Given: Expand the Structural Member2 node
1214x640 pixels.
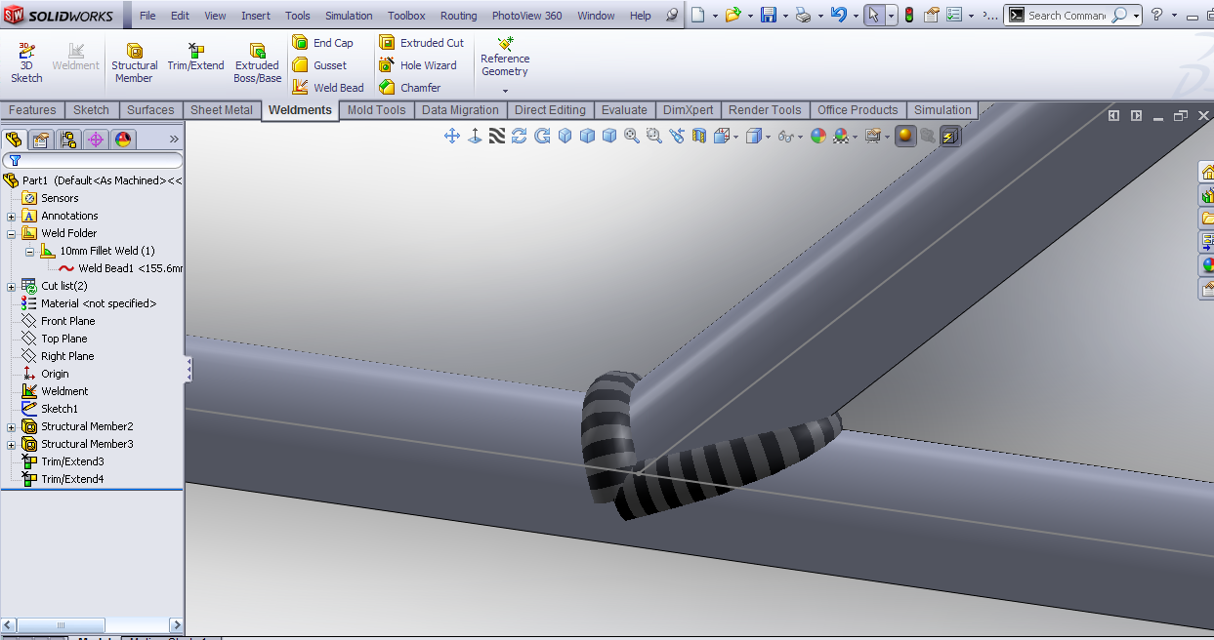Looking at the screenshot, I should [x=12, y=427].
